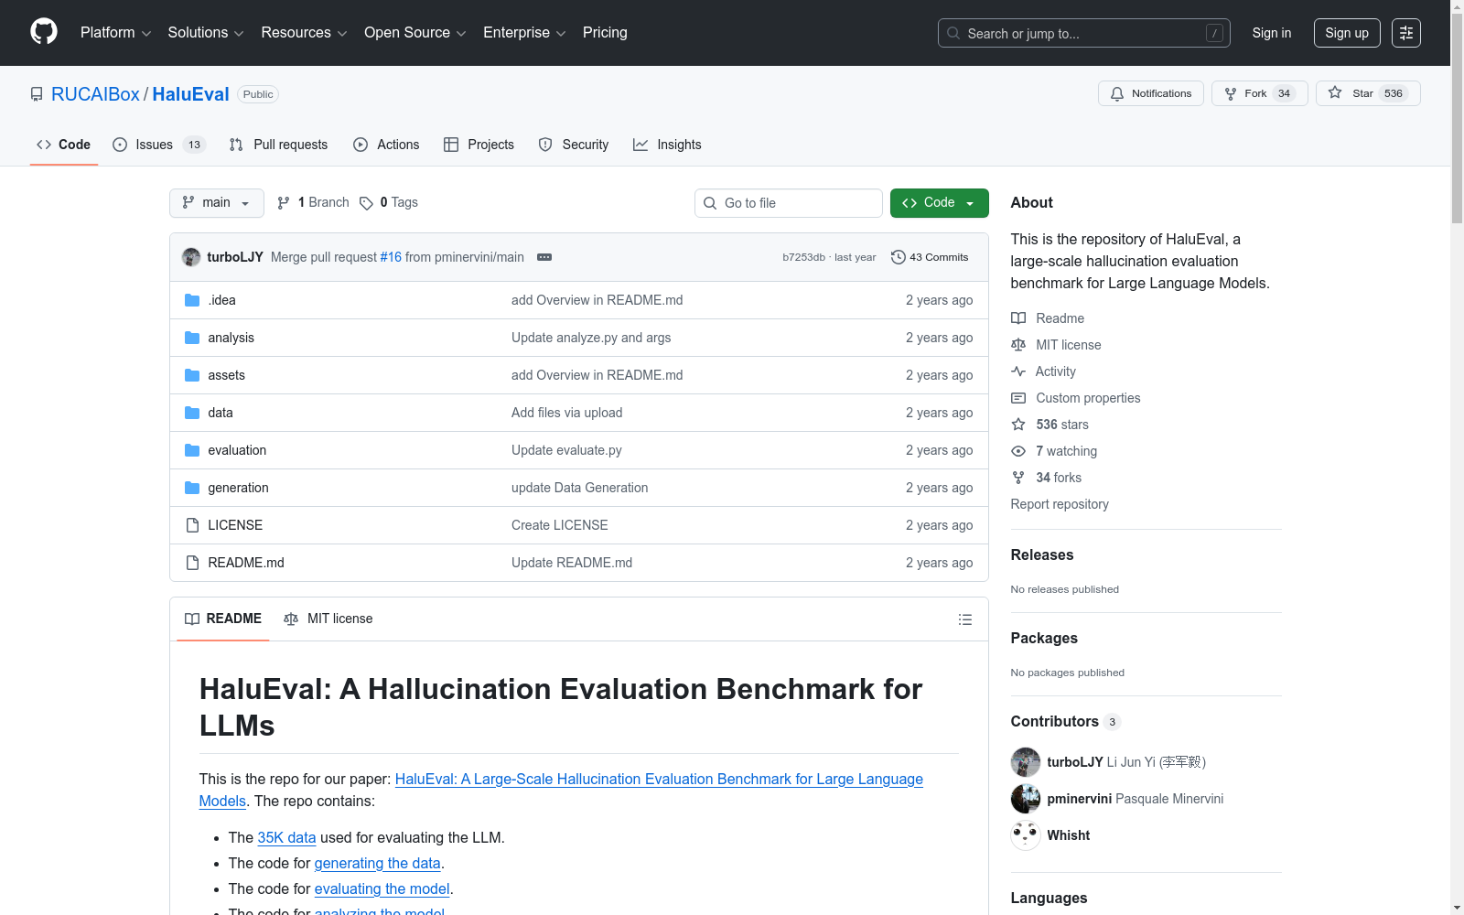1464x915 pixels.
Task: Select the MIT license tab
Action: coord(328,619)
